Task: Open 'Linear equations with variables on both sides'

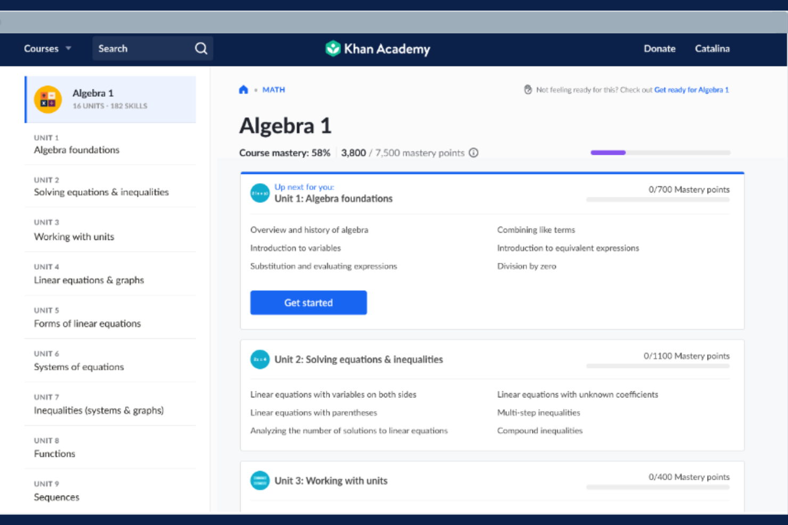Action: pyautogui.click(x=333, y=395)
